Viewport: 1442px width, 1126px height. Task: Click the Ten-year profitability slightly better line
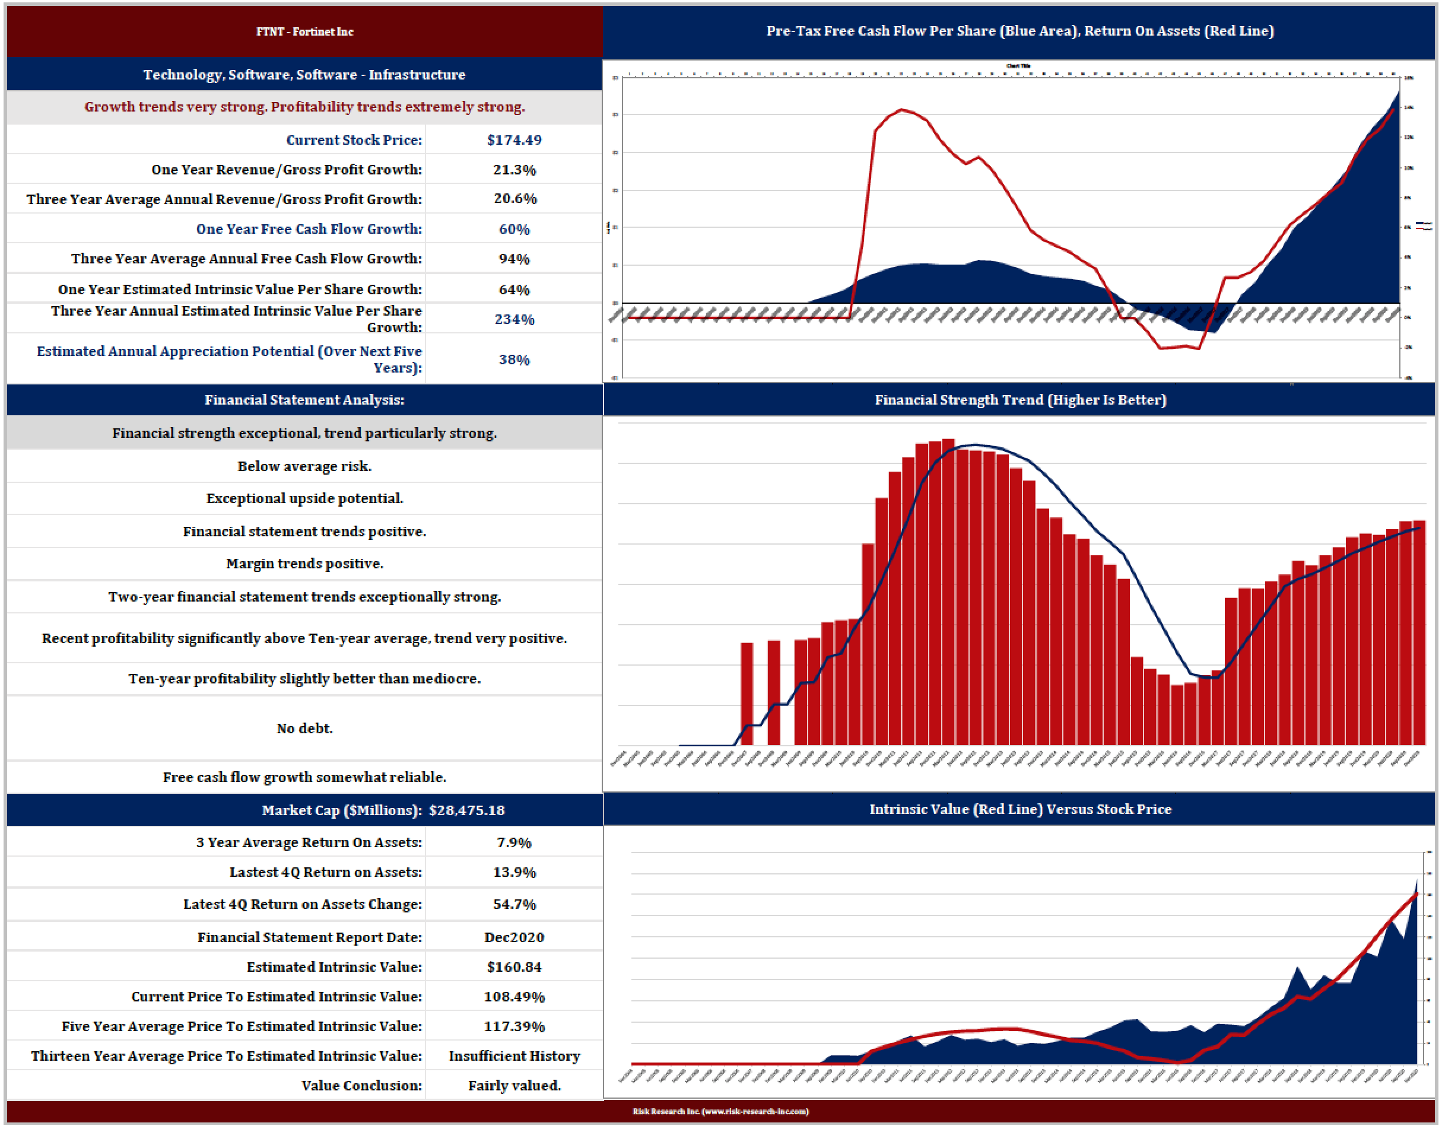tap(304, 679)
